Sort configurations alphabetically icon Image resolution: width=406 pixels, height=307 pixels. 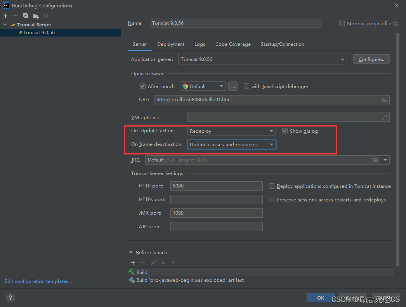pos(46,16)
